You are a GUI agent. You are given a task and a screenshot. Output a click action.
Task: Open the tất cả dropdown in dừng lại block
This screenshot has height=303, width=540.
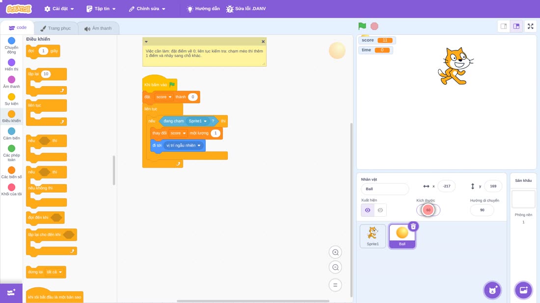coord(54,272)
